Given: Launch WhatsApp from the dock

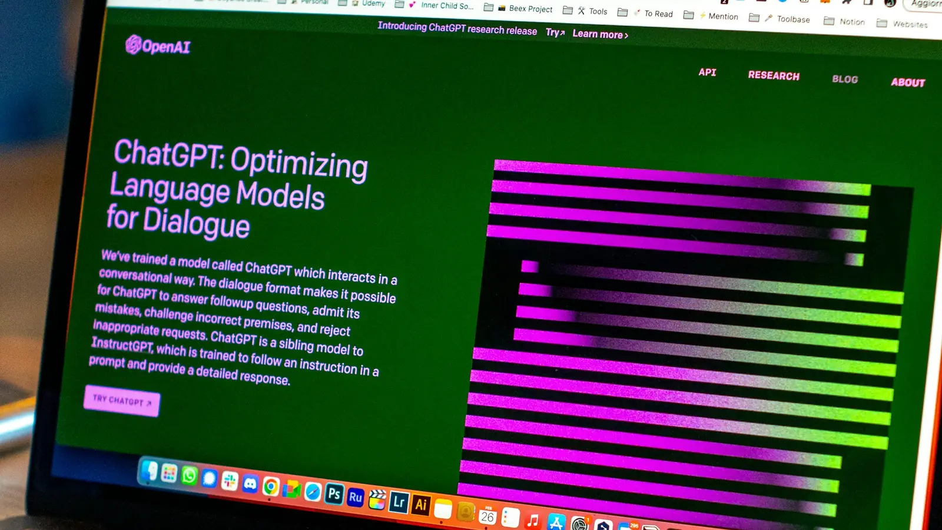Looking at the screenshot, I should pos(189,475).
